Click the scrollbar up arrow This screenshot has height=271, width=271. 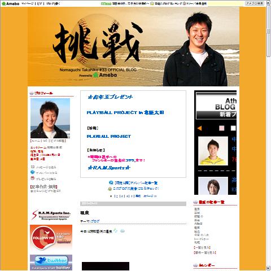268,3
